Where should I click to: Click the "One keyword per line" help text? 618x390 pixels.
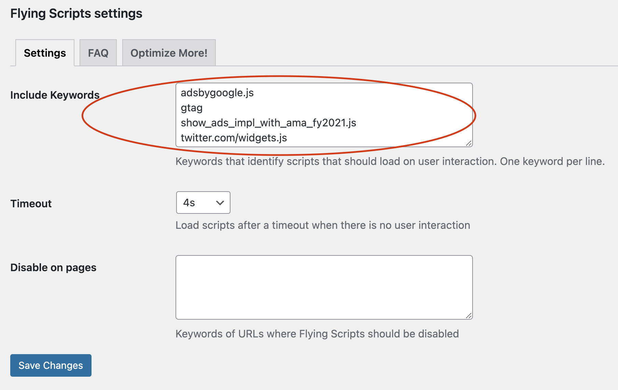[x=552, y=161]
